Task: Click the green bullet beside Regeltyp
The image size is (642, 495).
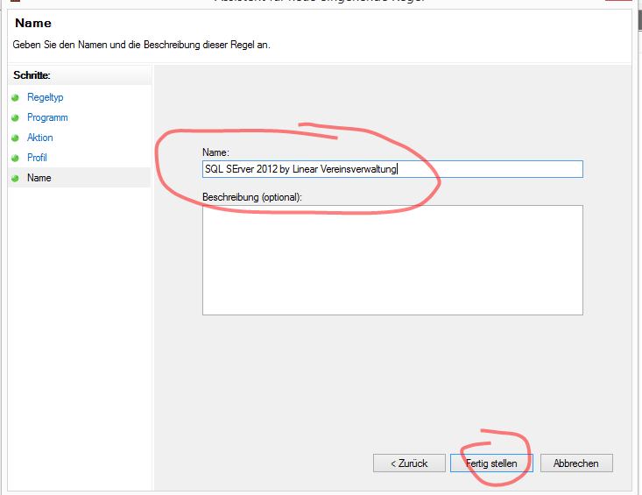Action: pyautogui.click(x=15, y=98)
